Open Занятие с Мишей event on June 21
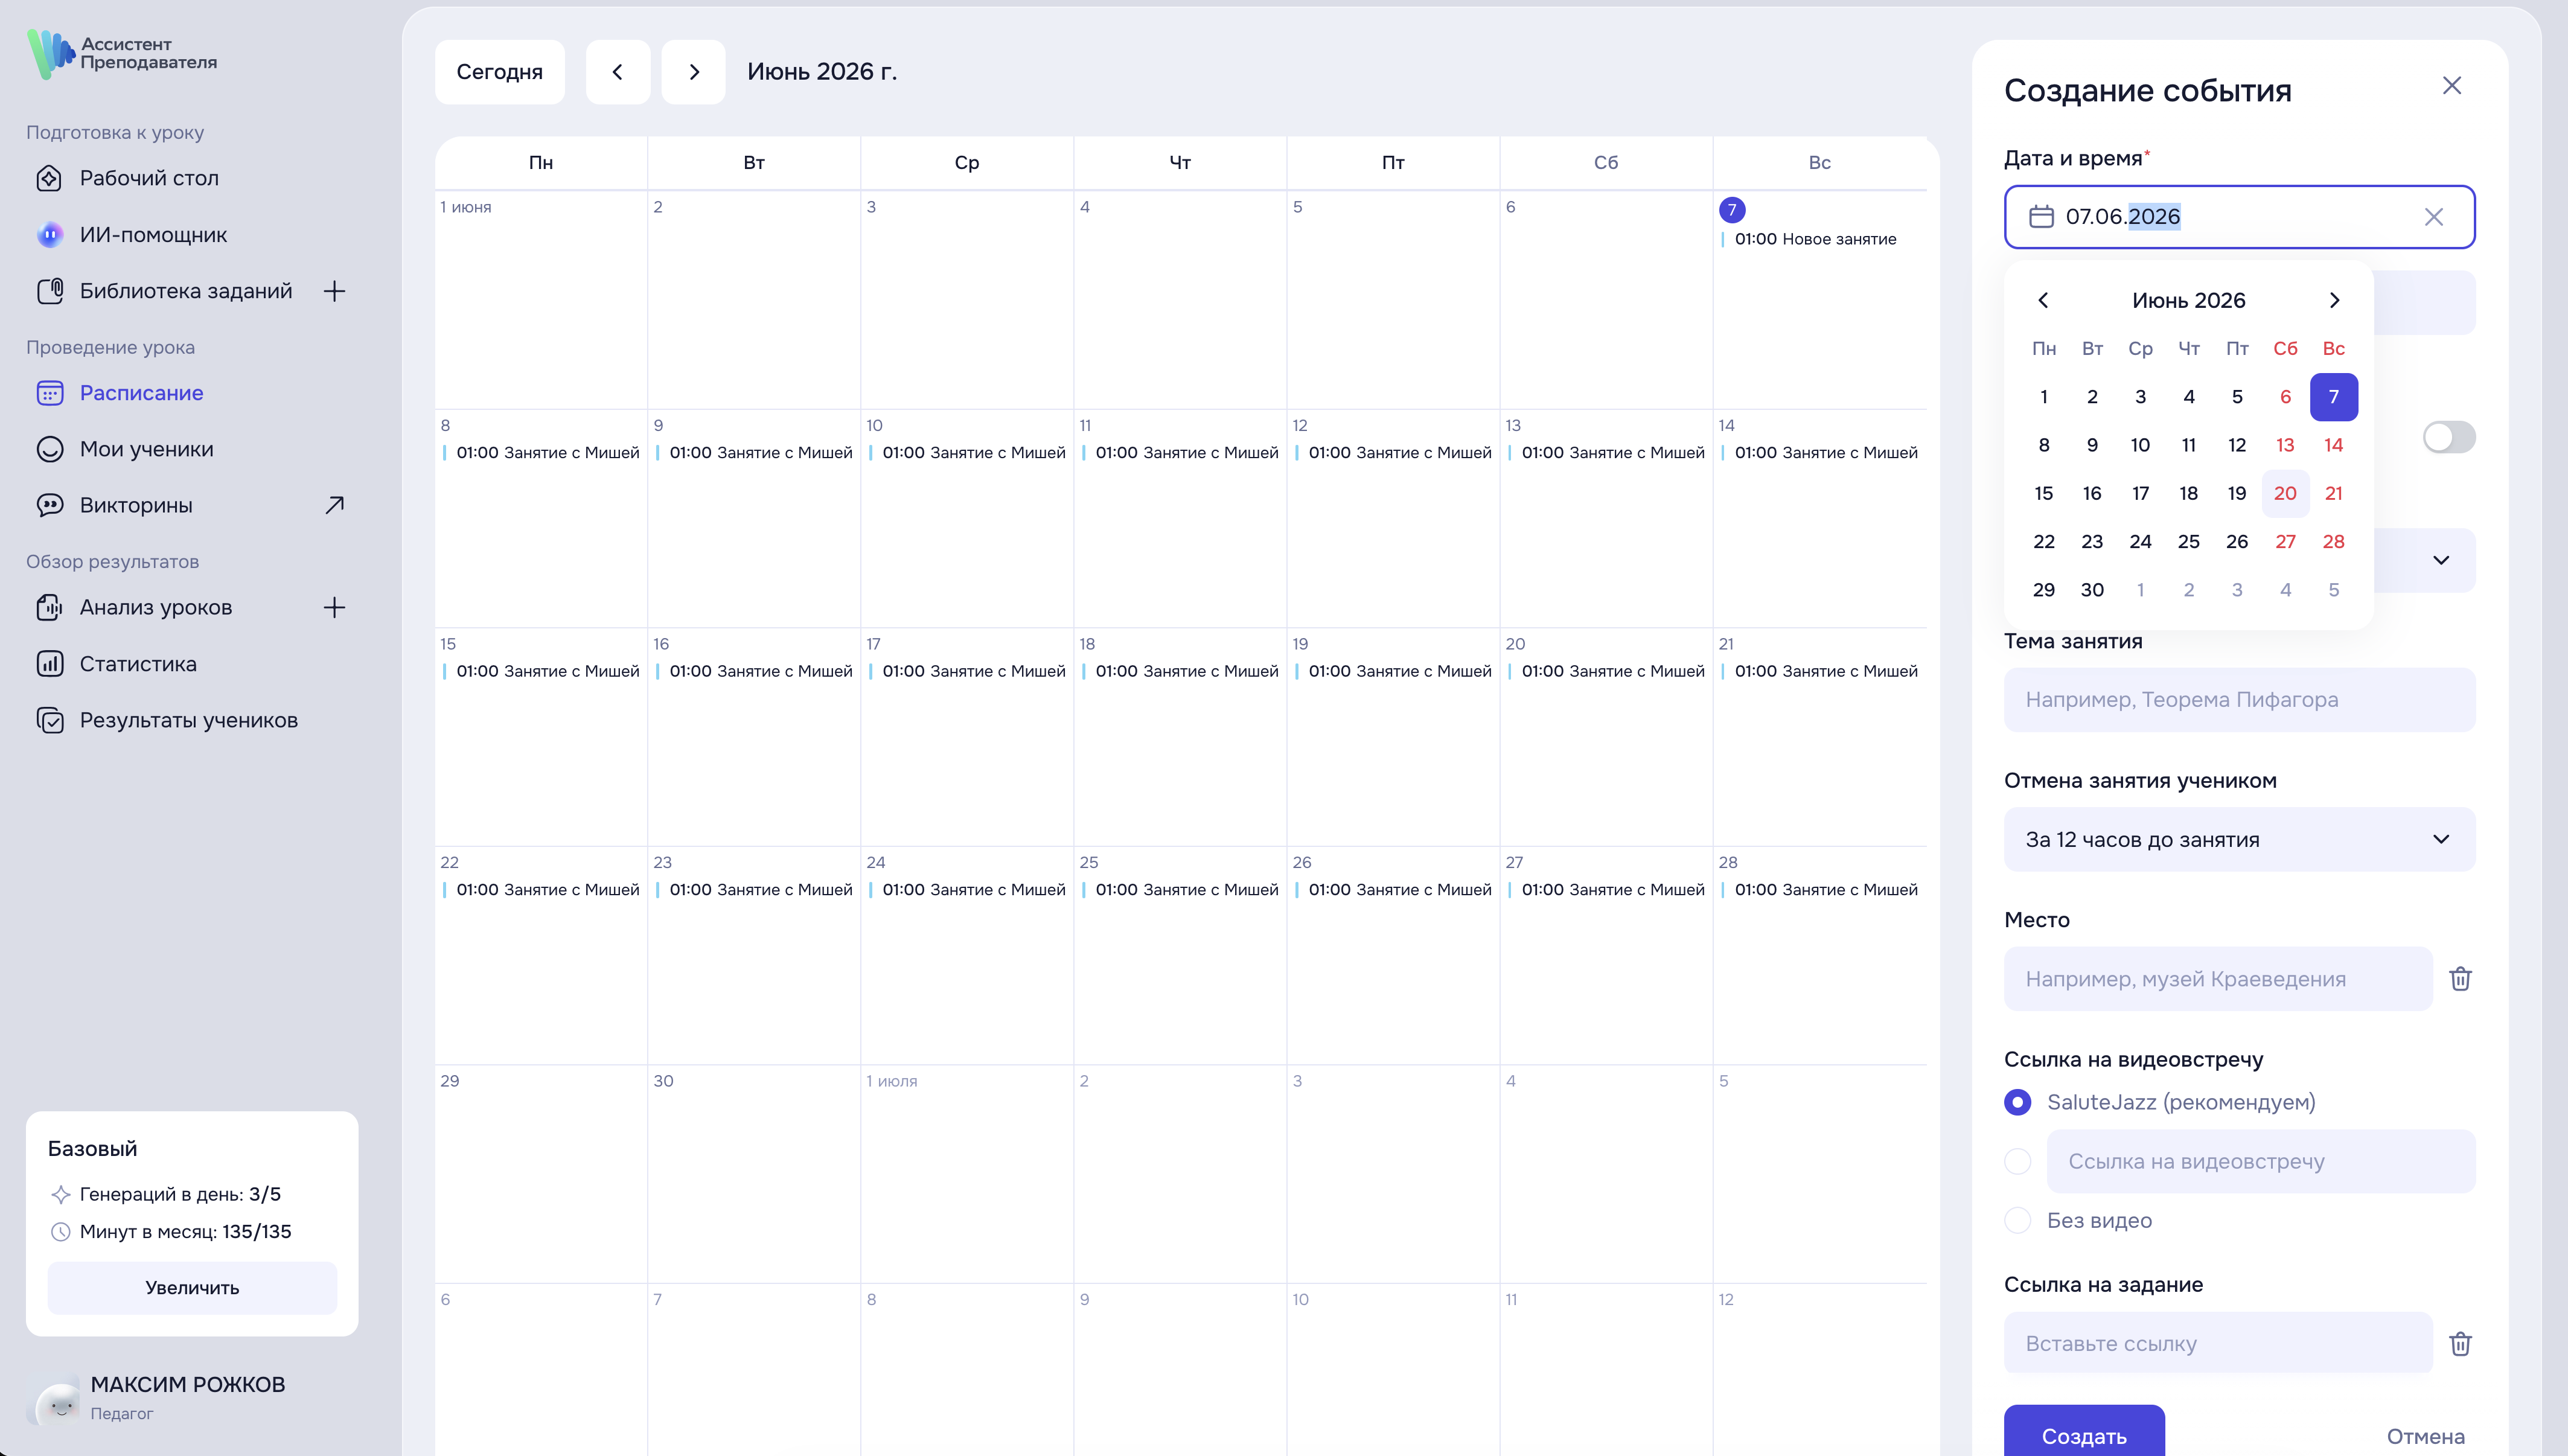This screenshot has width=2568, height=1456. (x=1820, y=672)
